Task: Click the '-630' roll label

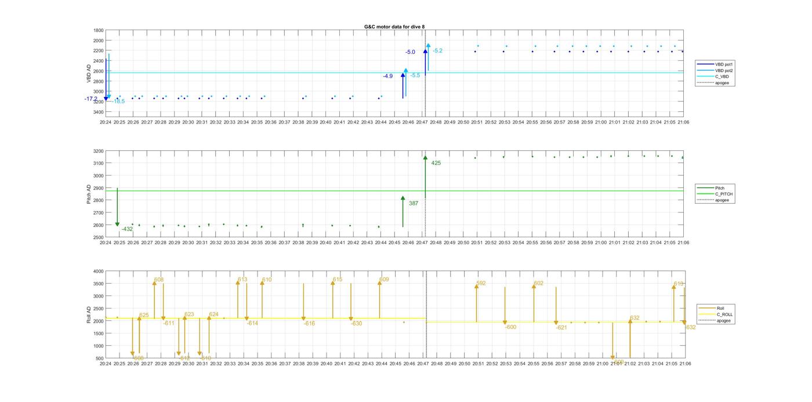Action: pyautogui.click(x=356, y=324)
